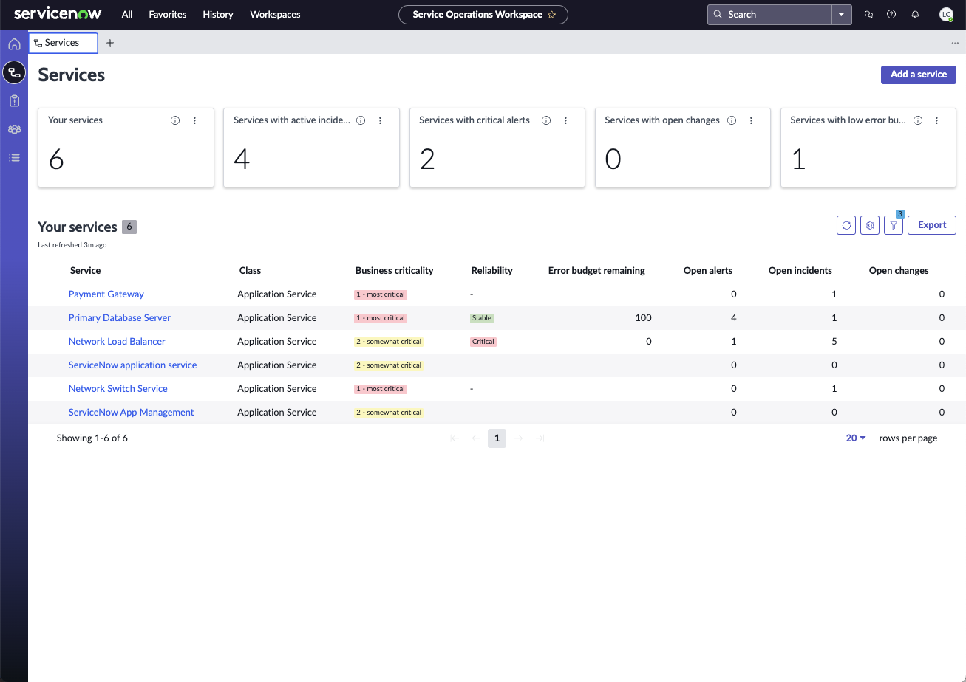Open the Workspaces menu

coord(275,14)
